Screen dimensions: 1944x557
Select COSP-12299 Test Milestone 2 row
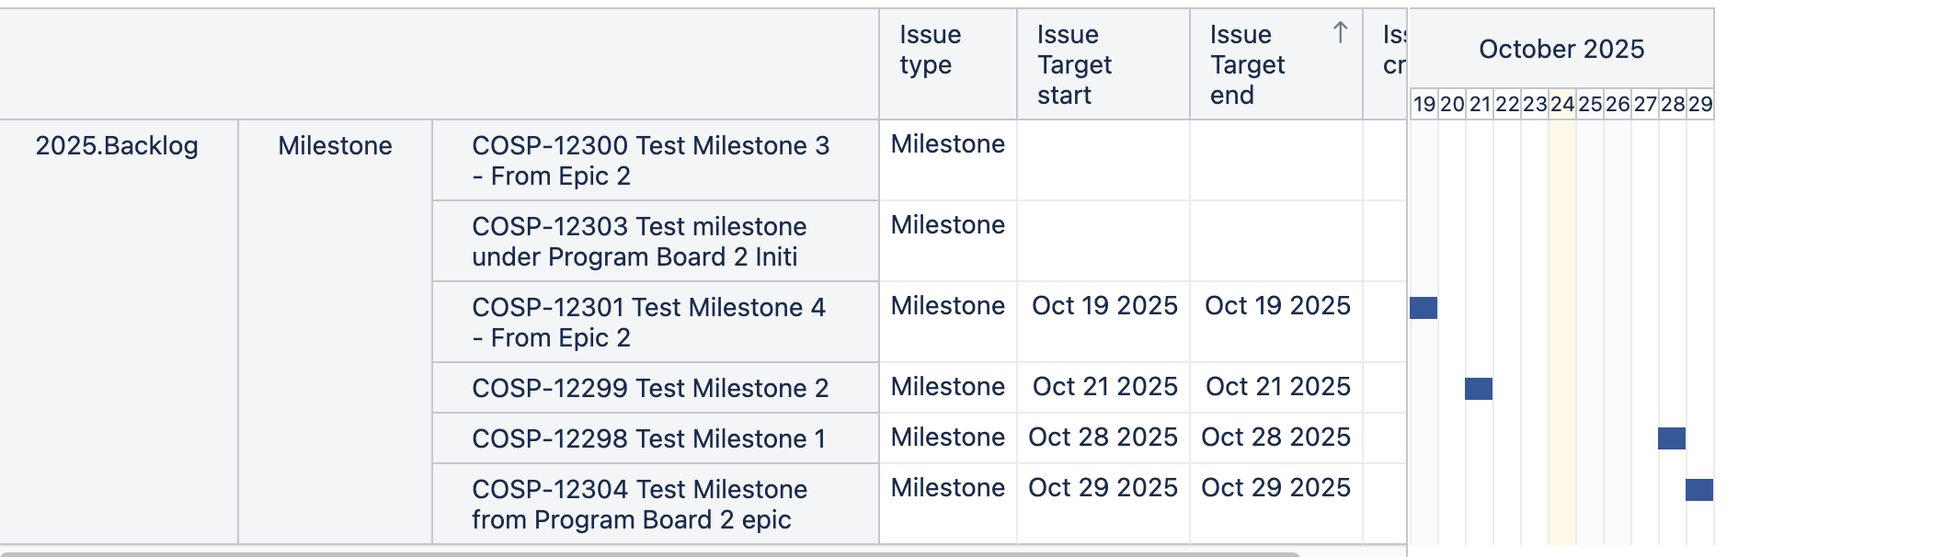pos(650,388)
